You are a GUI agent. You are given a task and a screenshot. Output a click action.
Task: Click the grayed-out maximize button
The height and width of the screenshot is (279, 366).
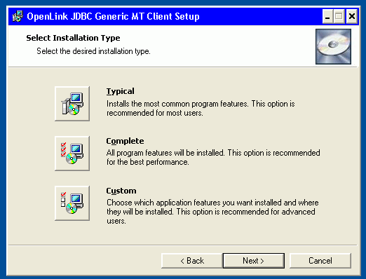[339, 16]
